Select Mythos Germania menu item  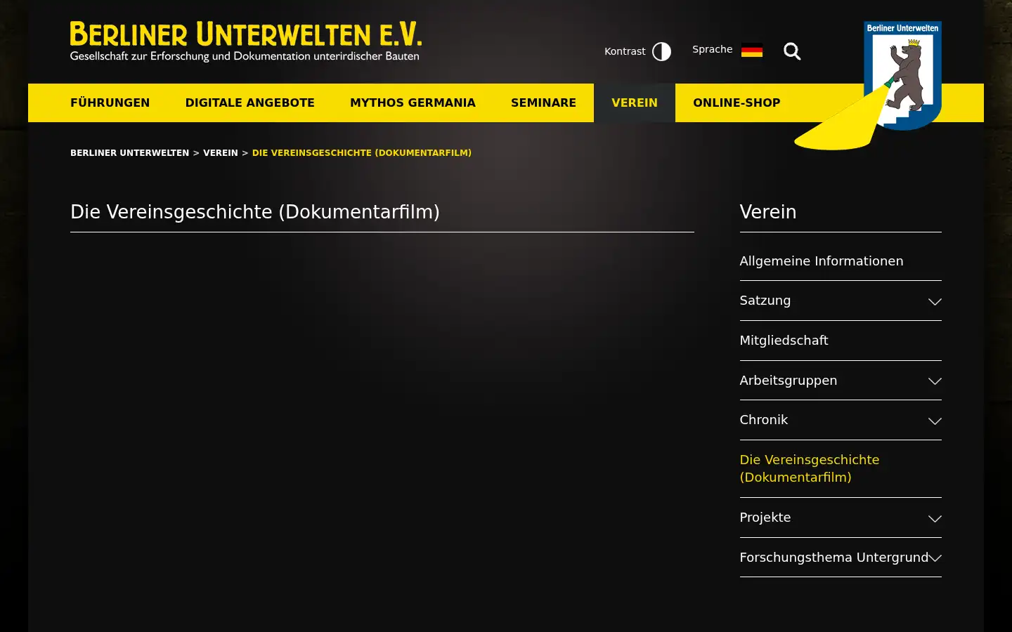413,103
